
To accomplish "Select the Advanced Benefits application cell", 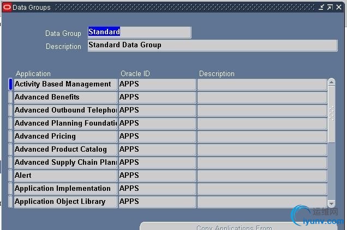I will click(65, 97).
